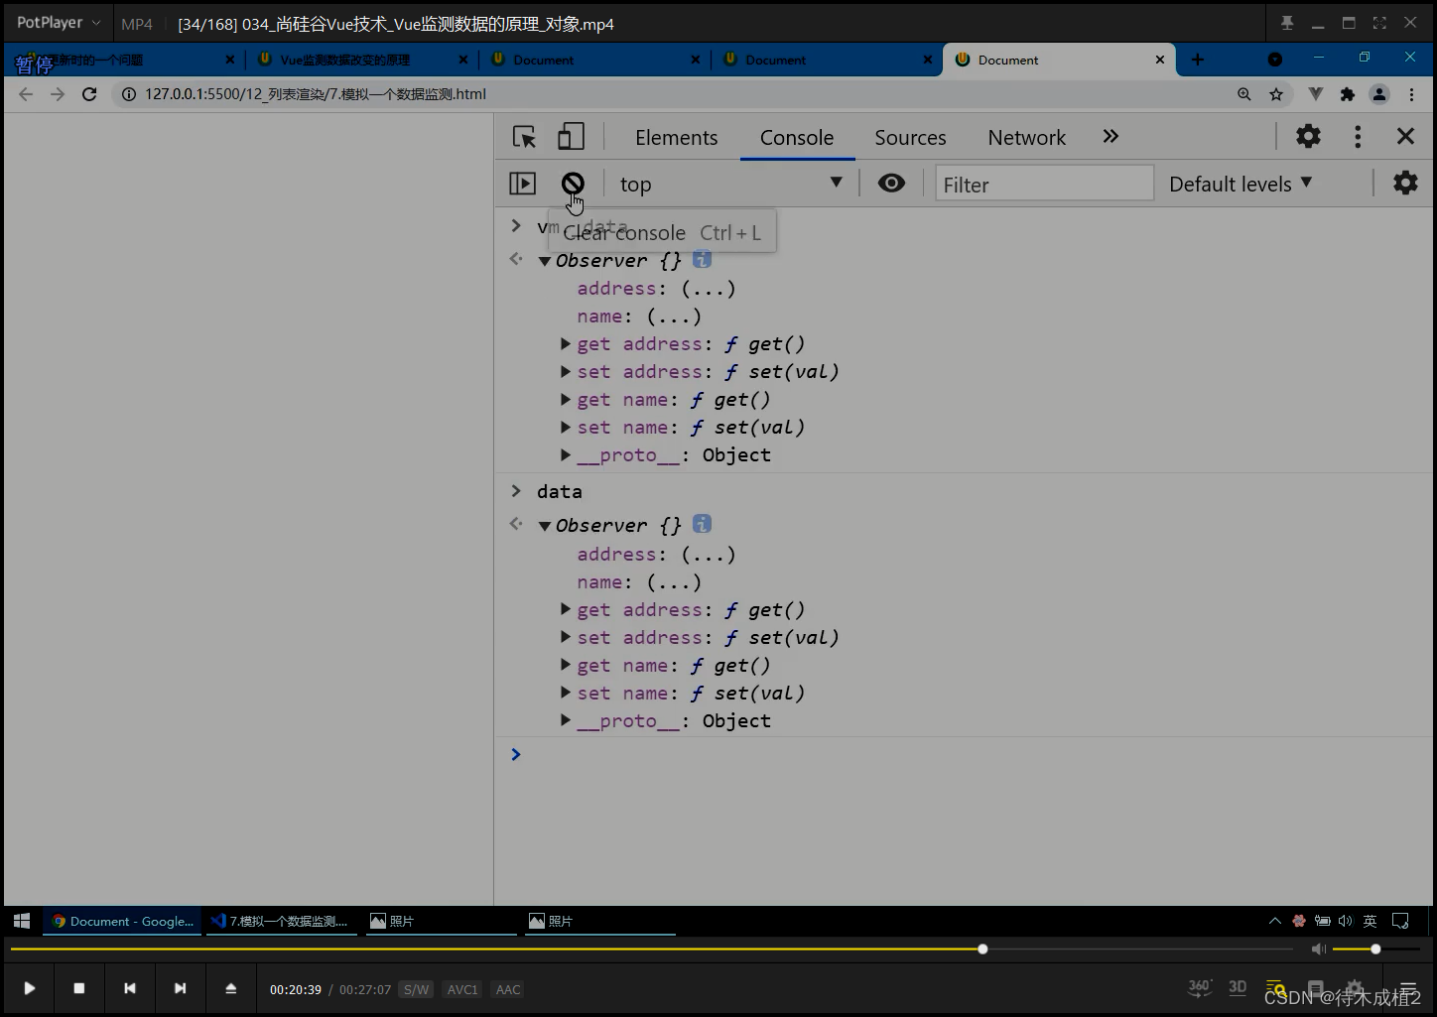
Task: Click the address bar URL 127.0.0.1:5500
Action: pos(316,94)
